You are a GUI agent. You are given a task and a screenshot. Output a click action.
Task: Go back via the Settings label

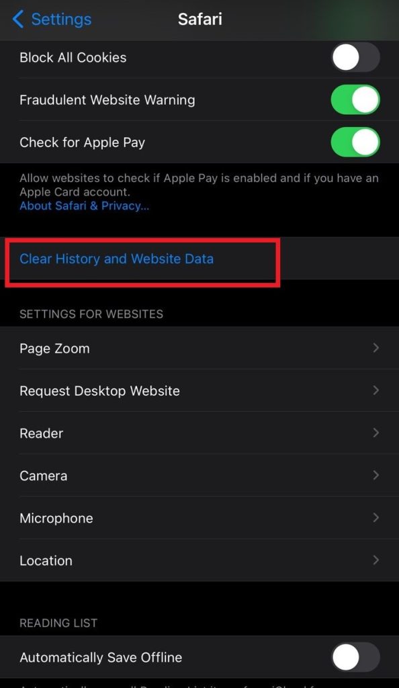(x=61, y=19)
